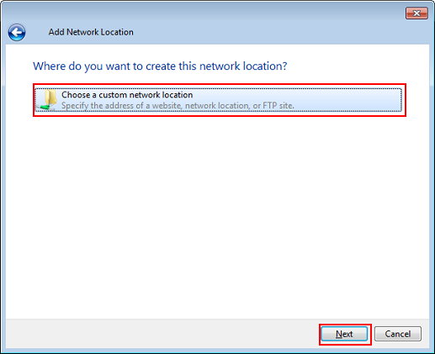Click the Specify the address description text
The image size is (435, 354).
[178, 106]
